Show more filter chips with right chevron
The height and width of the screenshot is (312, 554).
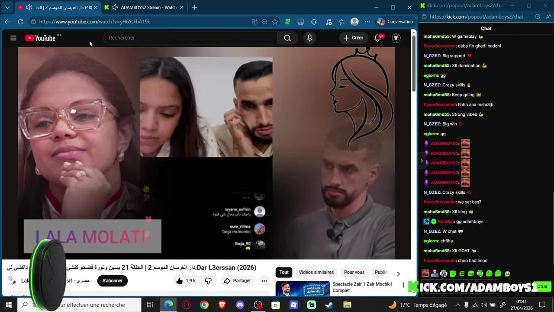[x=398, y=274]
